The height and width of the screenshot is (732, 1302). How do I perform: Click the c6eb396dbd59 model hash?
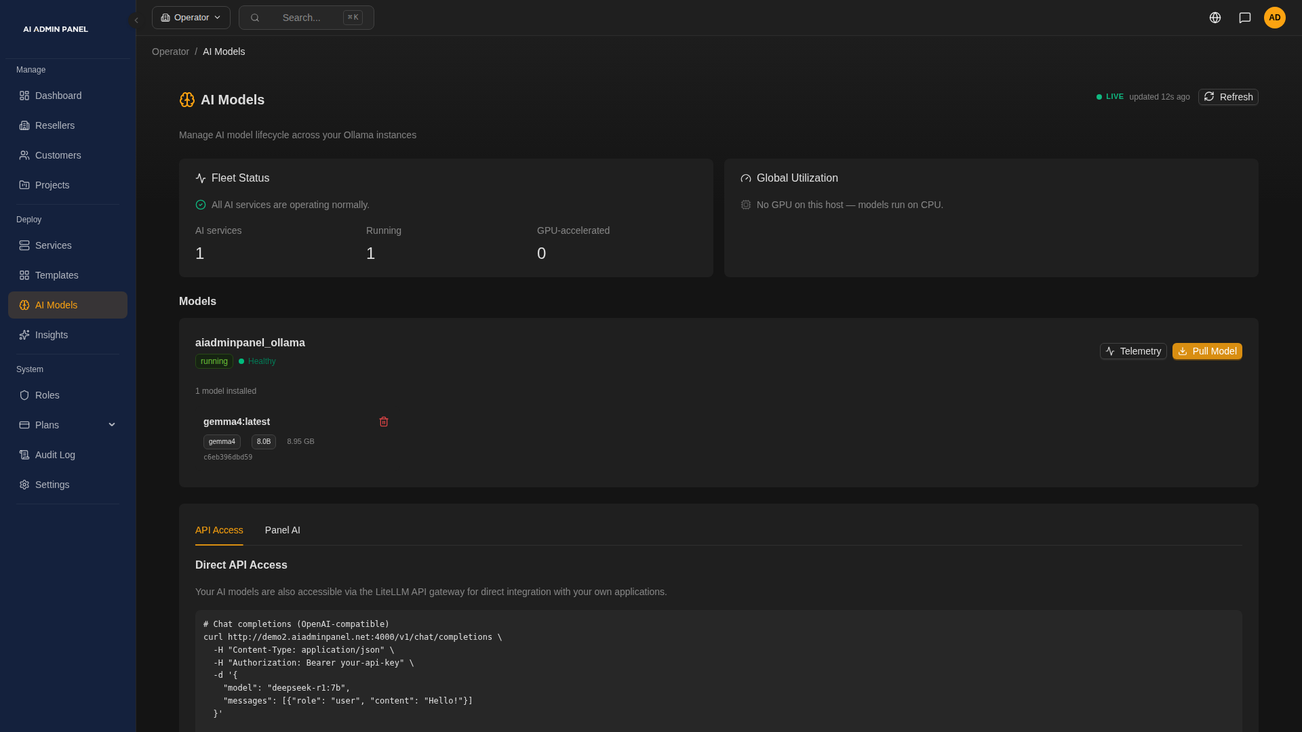(228, 457)
